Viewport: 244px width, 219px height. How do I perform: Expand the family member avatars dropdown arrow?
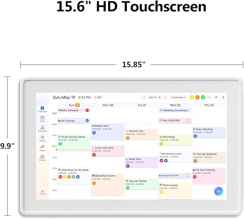[209, 97]
